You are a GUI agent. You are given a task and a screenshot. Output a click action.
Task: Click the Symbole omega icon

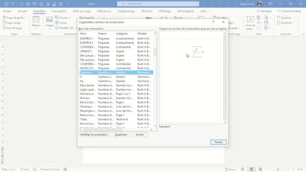278,23
